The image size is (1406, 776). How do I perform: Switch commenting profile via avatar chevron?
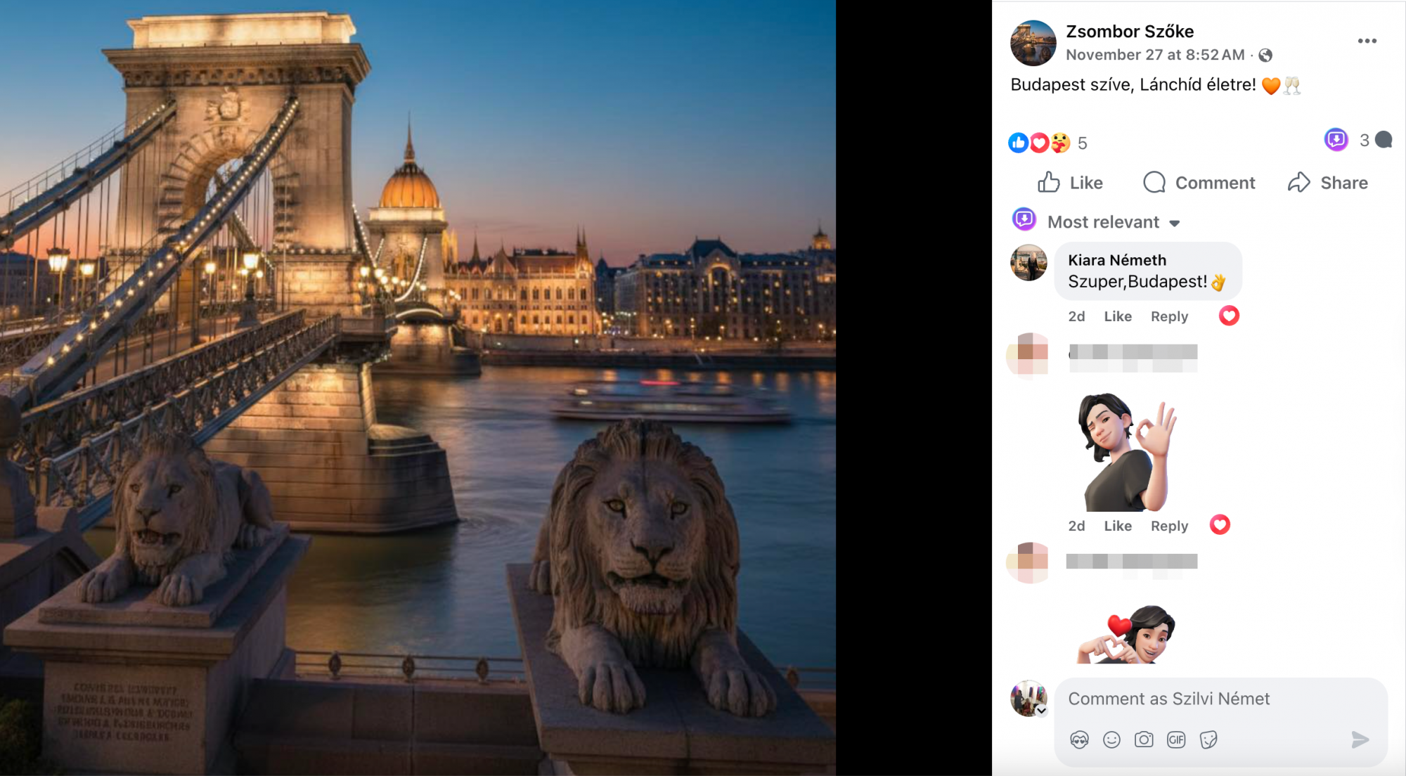tap(1041, 711)
